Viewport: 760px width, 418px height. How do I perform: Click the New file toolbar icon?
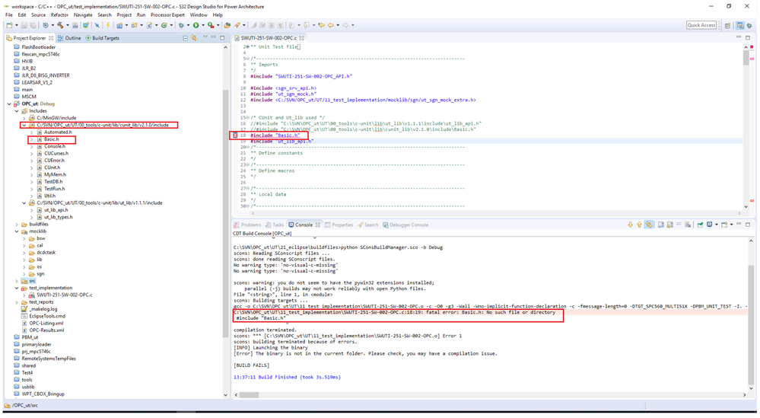(9, 25)
